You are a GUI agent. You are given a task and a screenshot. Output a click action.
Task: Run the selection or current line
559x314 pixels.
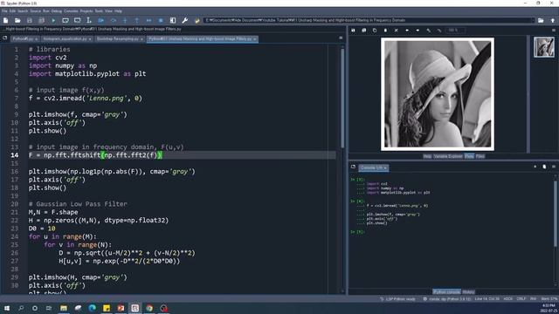pyautogui.click(x=89, y=21)
